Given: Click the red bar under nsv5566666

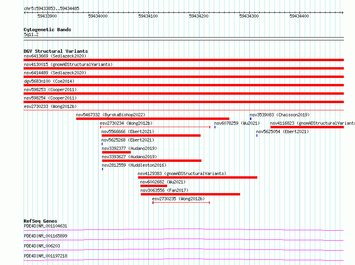Looking at the screenshot, I should (x=151, y=135).
